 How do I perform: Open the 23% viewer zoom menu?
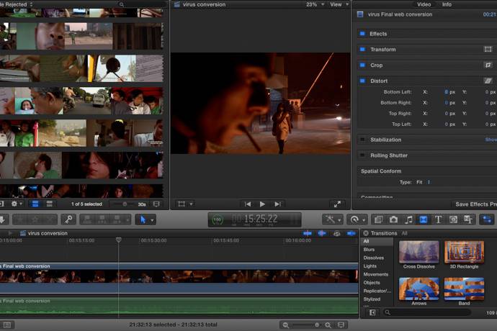315,4
